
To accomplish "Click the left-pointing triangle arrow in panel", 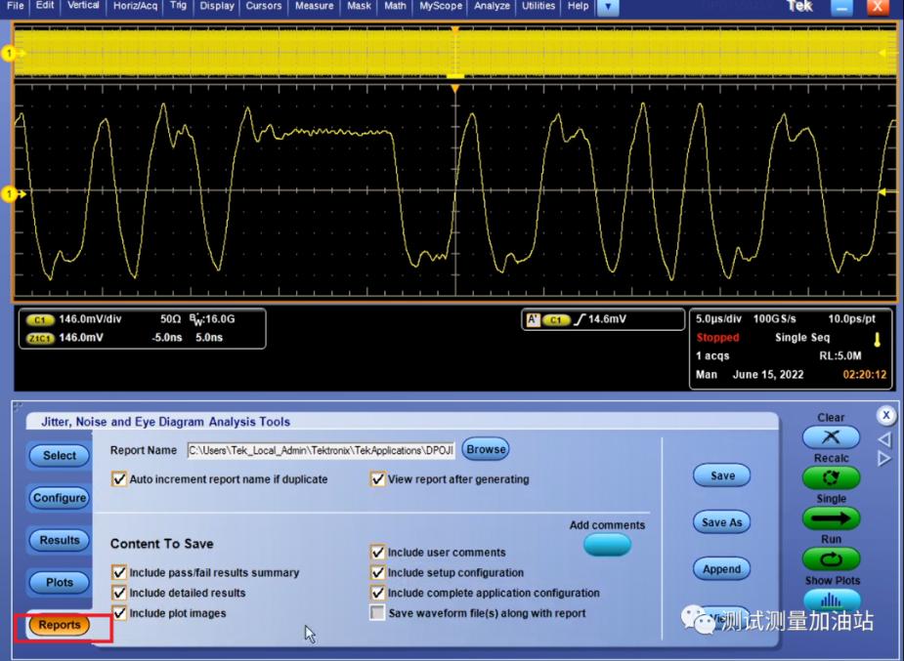I will point(885,439).
